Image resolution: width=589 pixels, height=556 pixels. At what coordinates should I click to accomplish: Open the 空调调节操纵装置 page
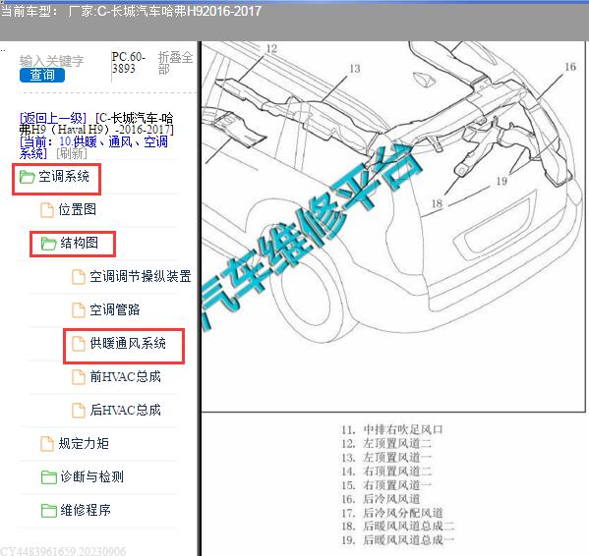point(141,276)
